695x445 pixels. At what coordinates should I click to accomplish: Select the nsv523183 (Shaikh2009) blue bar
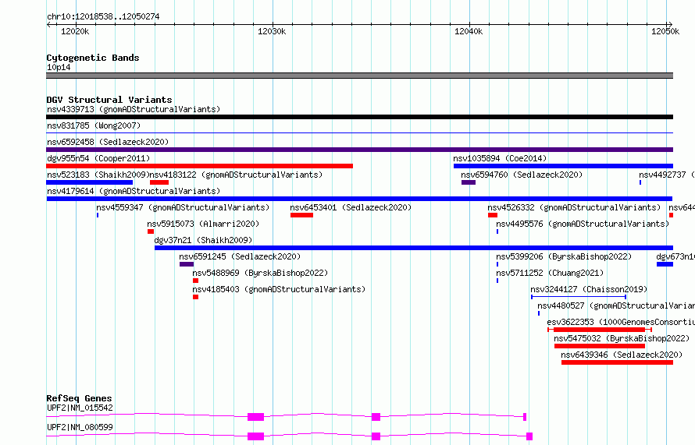click(90, 182)
